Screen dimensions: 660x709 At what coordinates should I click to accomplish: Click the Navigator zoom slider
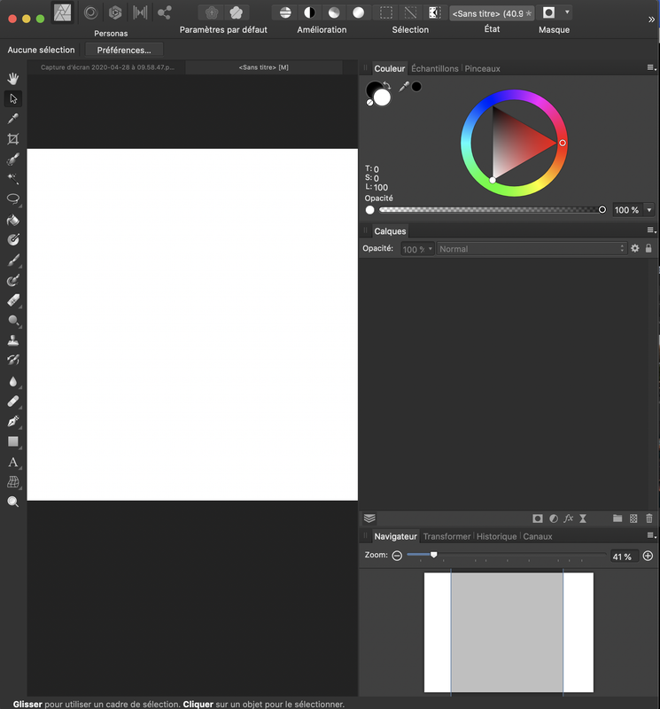[507, 555]
